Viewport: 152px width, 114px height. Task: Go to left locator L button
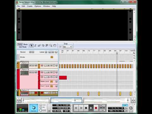(127, 108)
